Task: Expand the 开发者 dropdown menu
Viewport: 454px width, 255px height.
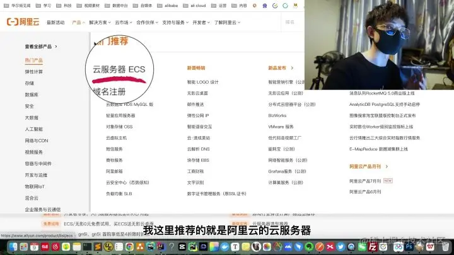Action: pos(201,22)
